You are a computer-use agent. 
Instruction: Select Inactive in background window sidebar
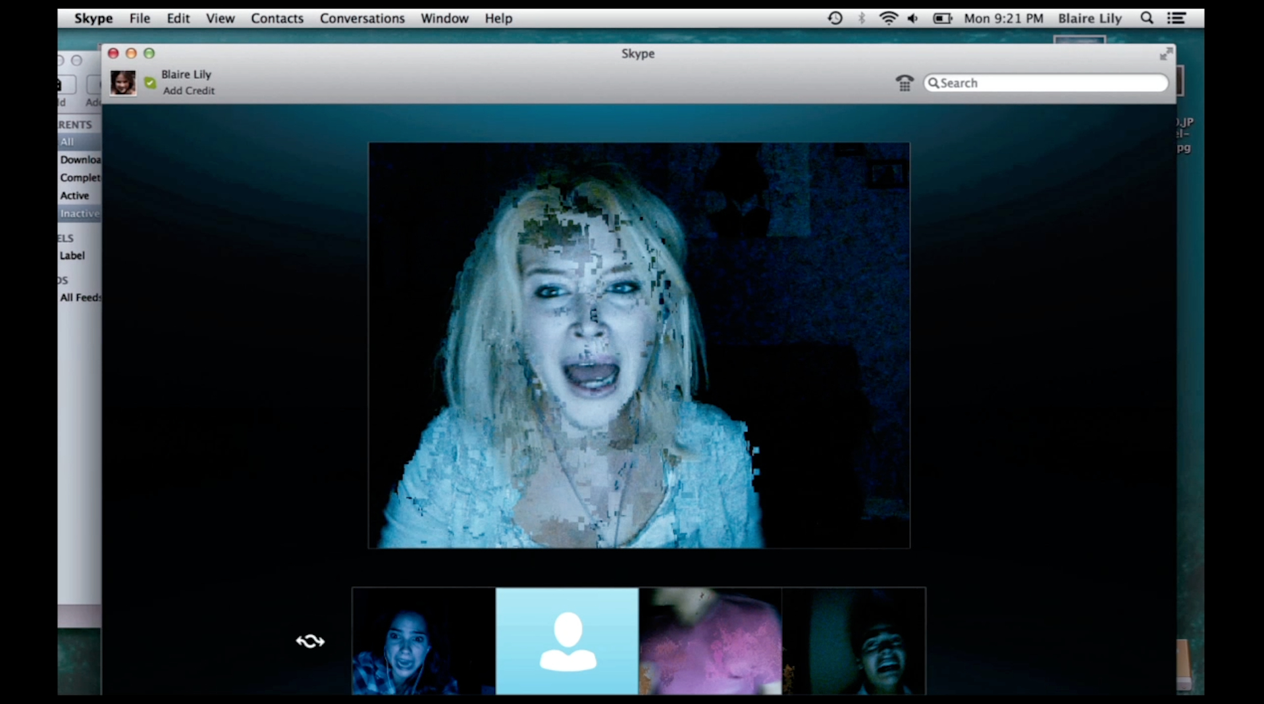(79, 213)
